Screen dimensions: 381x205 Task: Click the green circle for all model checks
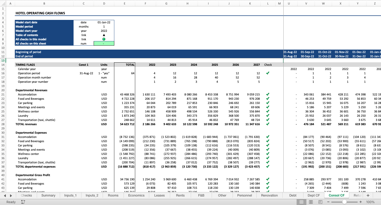coord(104,39)
